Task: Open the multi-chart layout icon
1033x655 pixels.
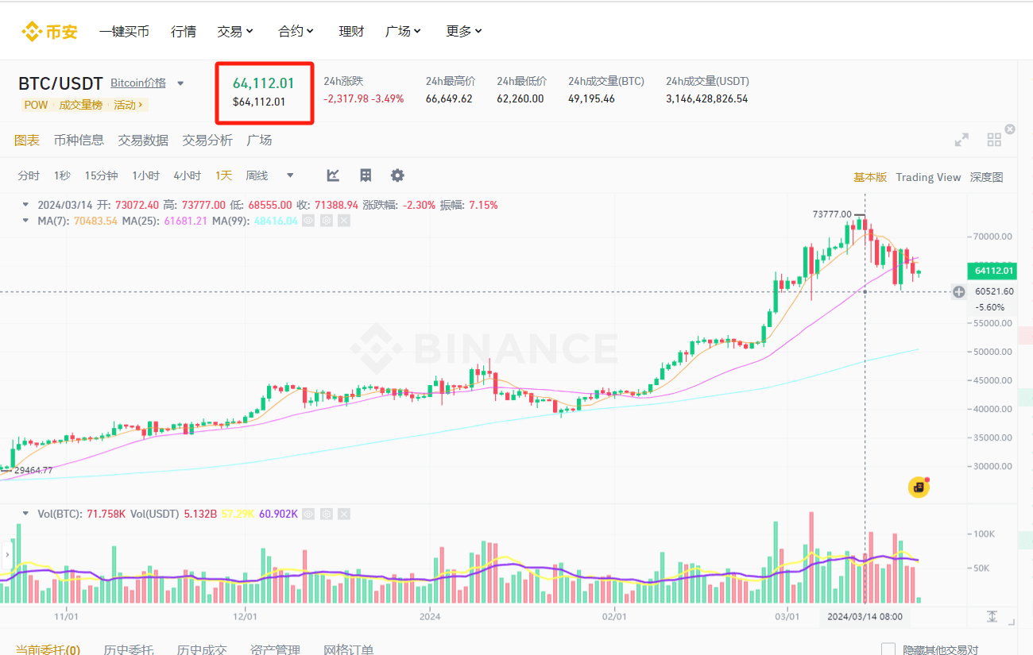Action: [994, 140]
